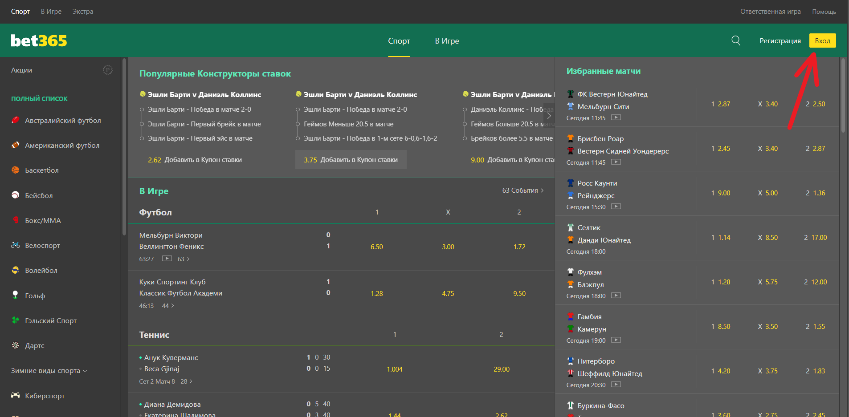Open video icon for Фулхэм match

(x=616, y=296)
